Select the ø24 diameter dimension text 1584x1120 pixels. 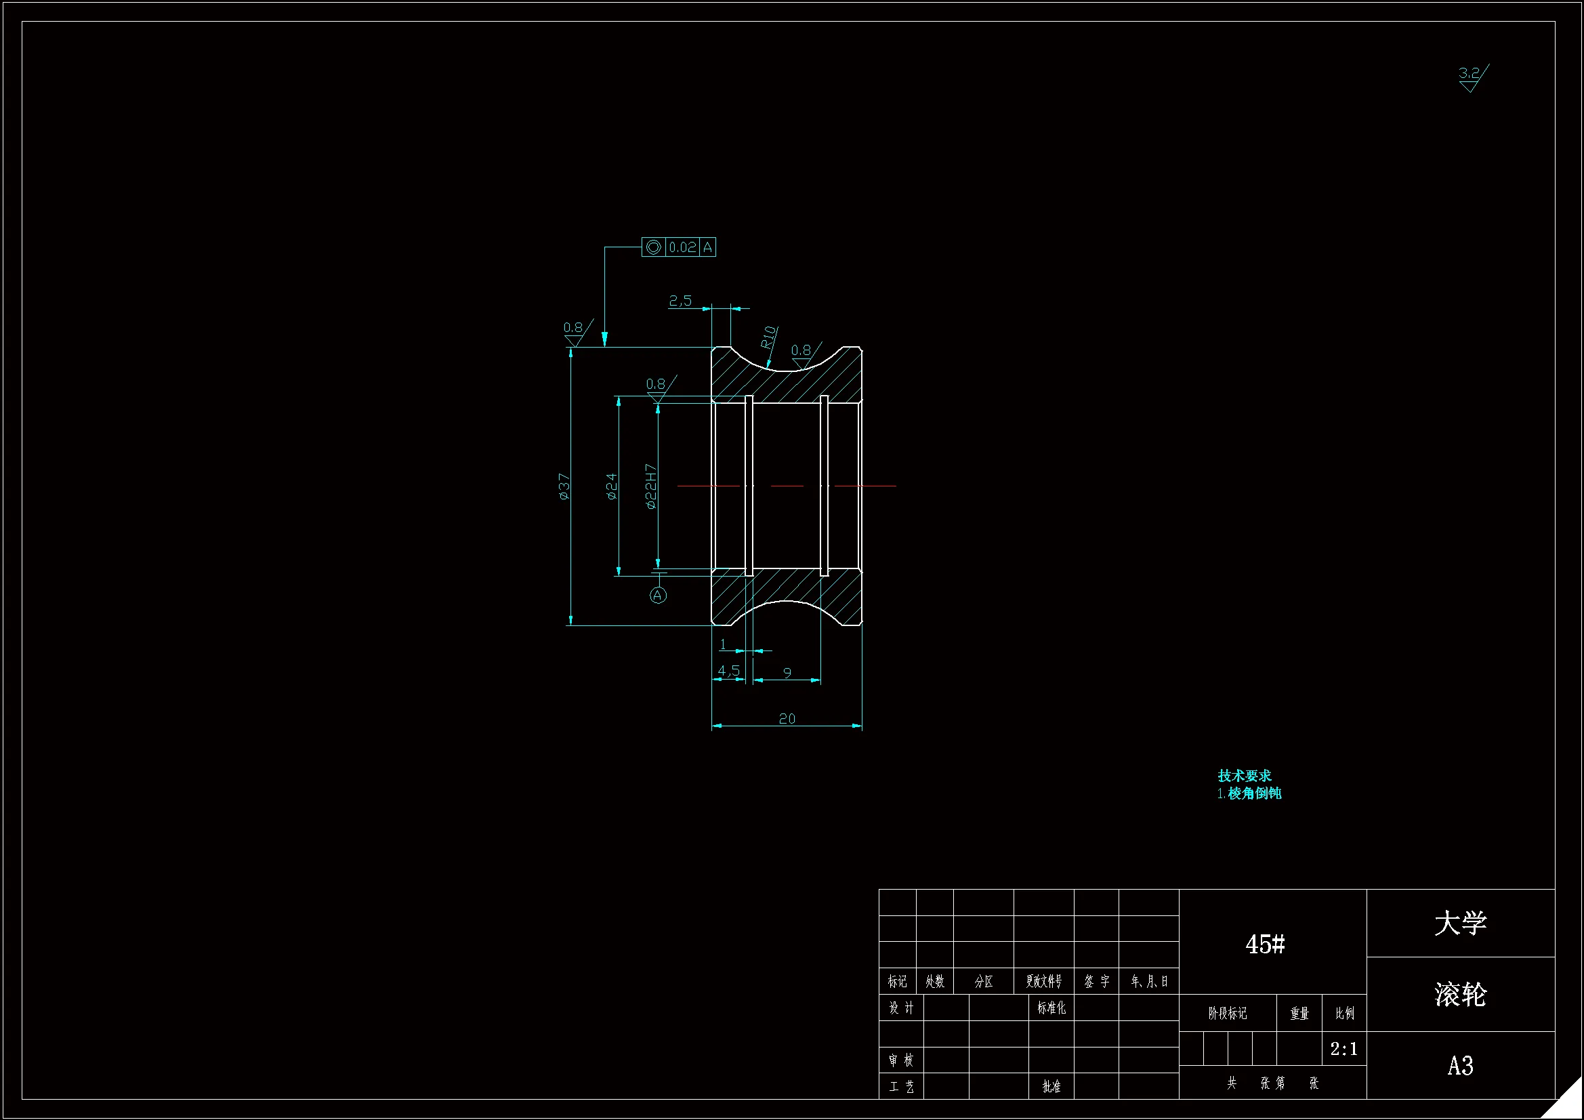(611, 486)
